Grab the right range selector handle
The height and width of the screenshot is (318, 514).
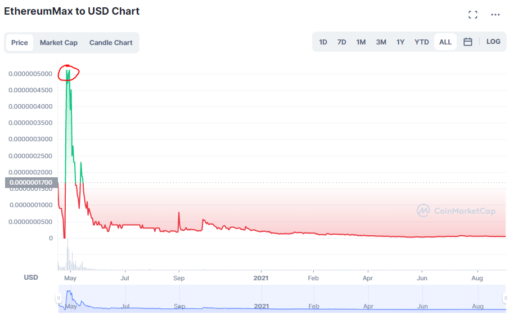tap(505, 298)
